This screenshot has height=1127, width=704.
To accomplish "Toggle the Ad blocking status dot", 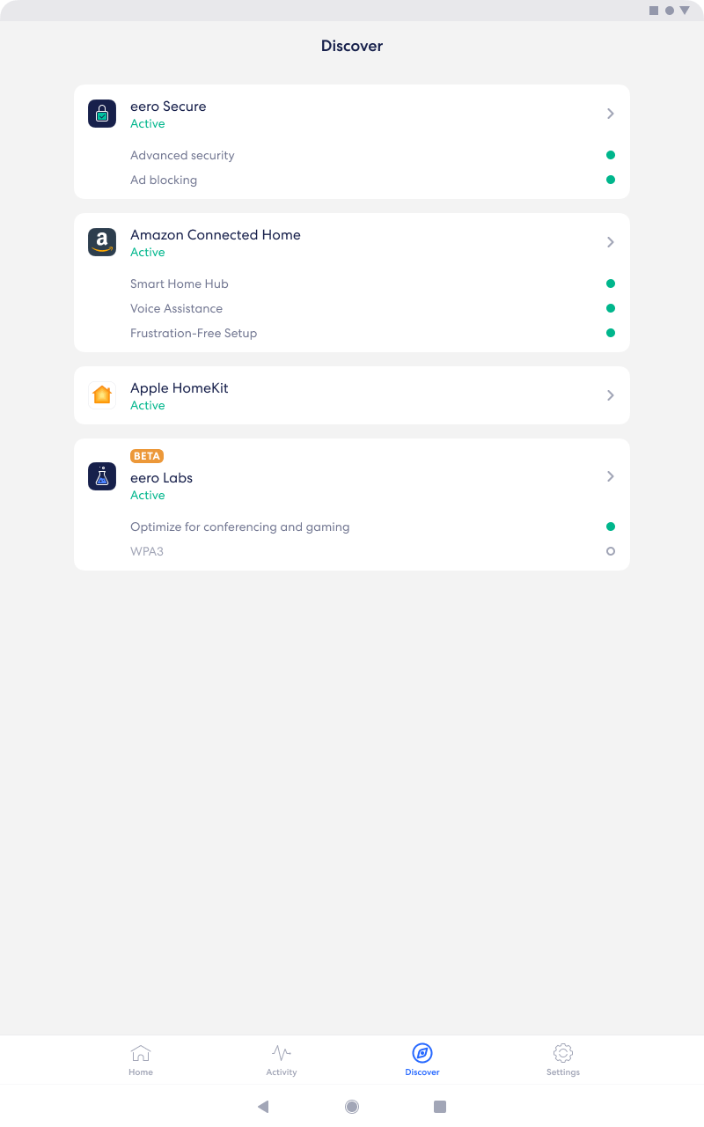I will (x=611, y=180).
